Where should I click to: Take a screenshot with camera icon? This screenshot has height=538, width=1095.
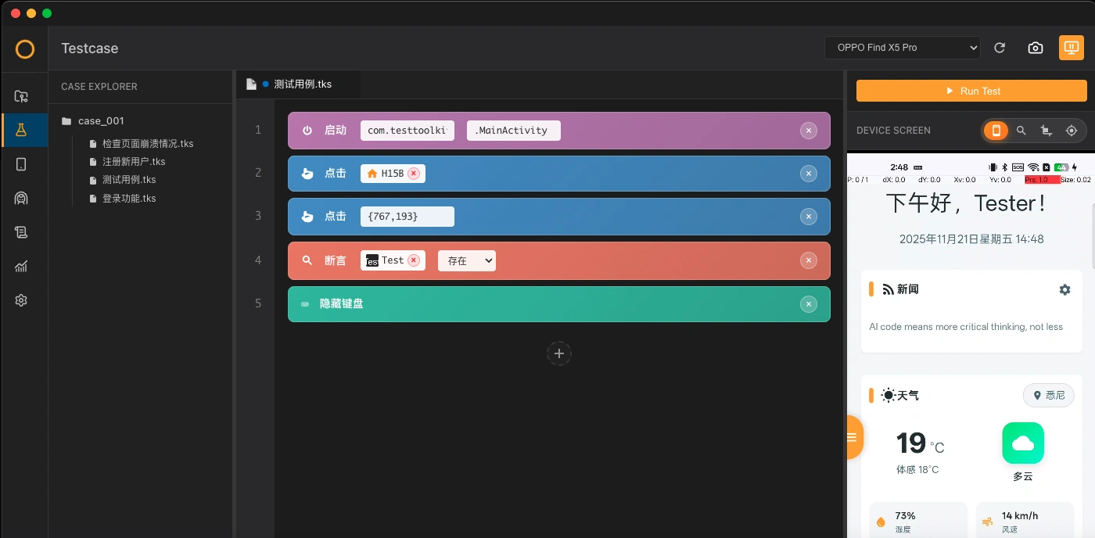pos(1036,48)
